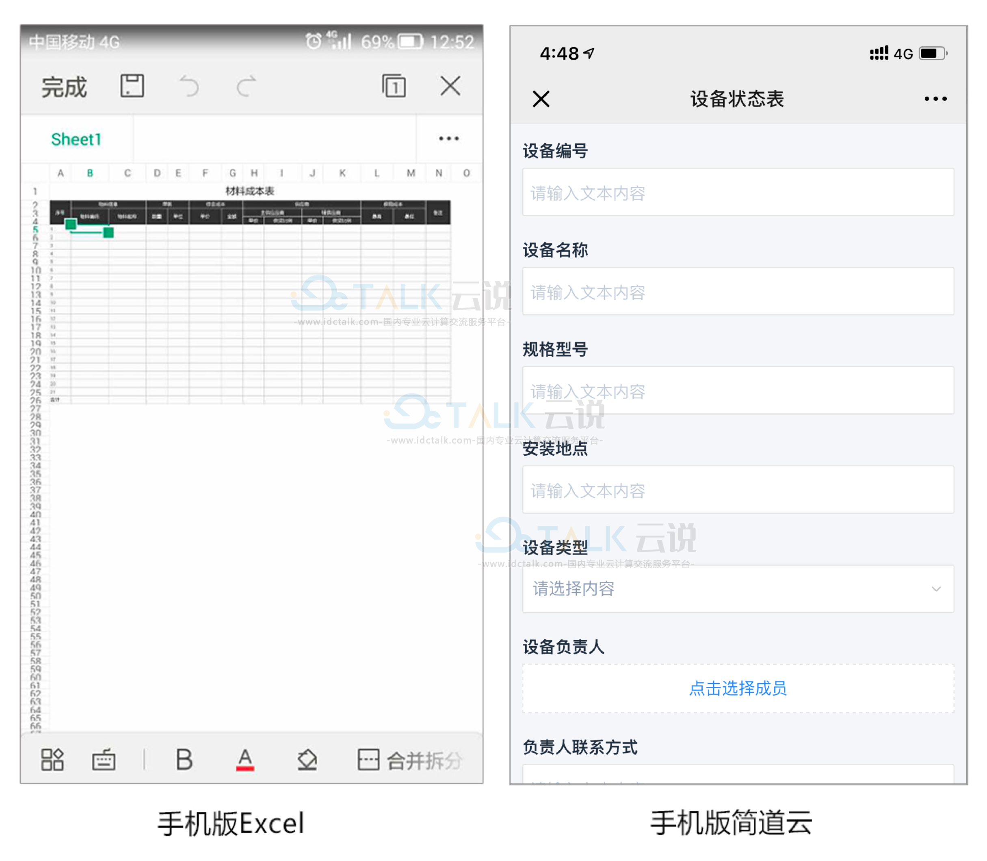This screenshot has width=987, height=861.
Task: Undo the last edit in Excel
Action: click(189, 87)
